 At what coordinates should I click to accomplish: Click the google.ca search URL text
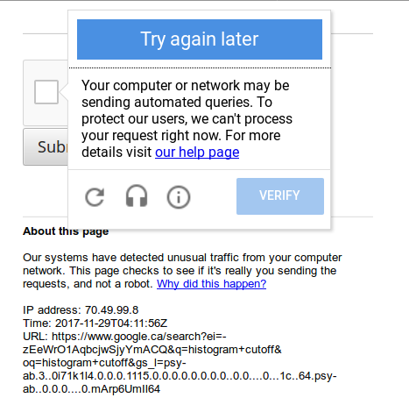[x=180, y=362]
